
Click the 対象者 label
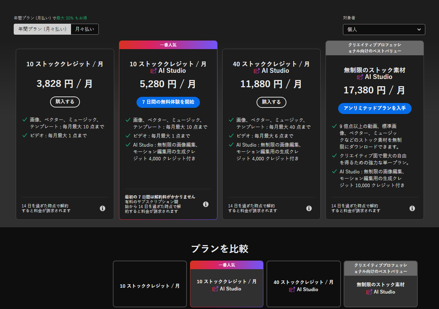click(x=349, y=18)
